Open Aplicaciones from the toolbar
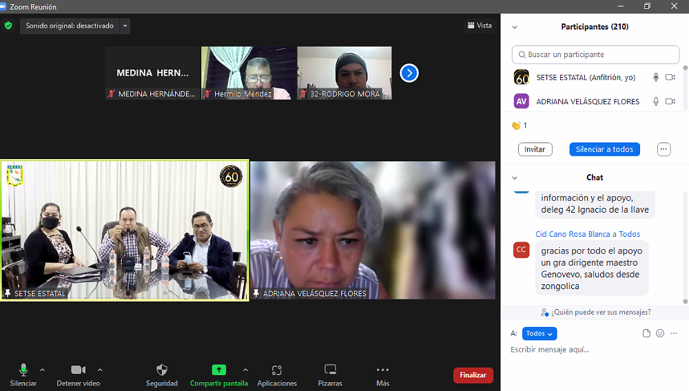 tap(276, 370)
